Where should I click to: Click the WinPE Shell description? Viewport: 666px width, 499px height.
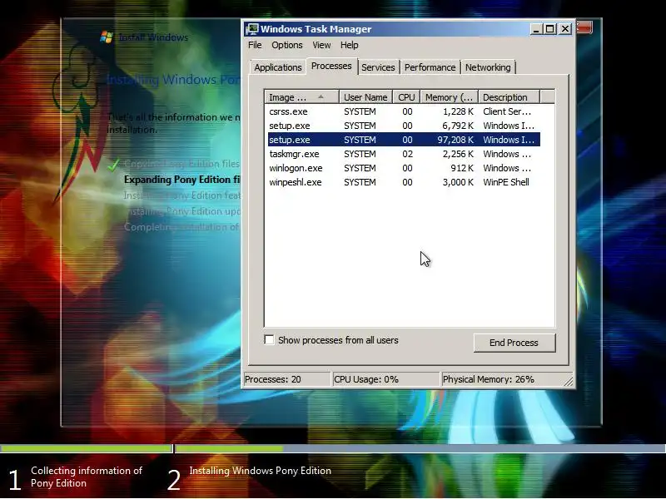pyautogui.click(x=506, y=182)
